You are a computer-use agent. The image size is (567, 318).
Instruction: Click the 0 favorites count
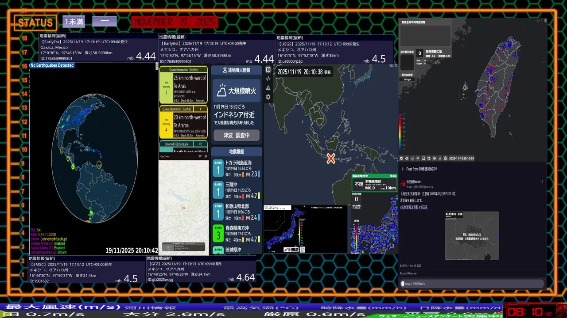click(x=413, y=274)
